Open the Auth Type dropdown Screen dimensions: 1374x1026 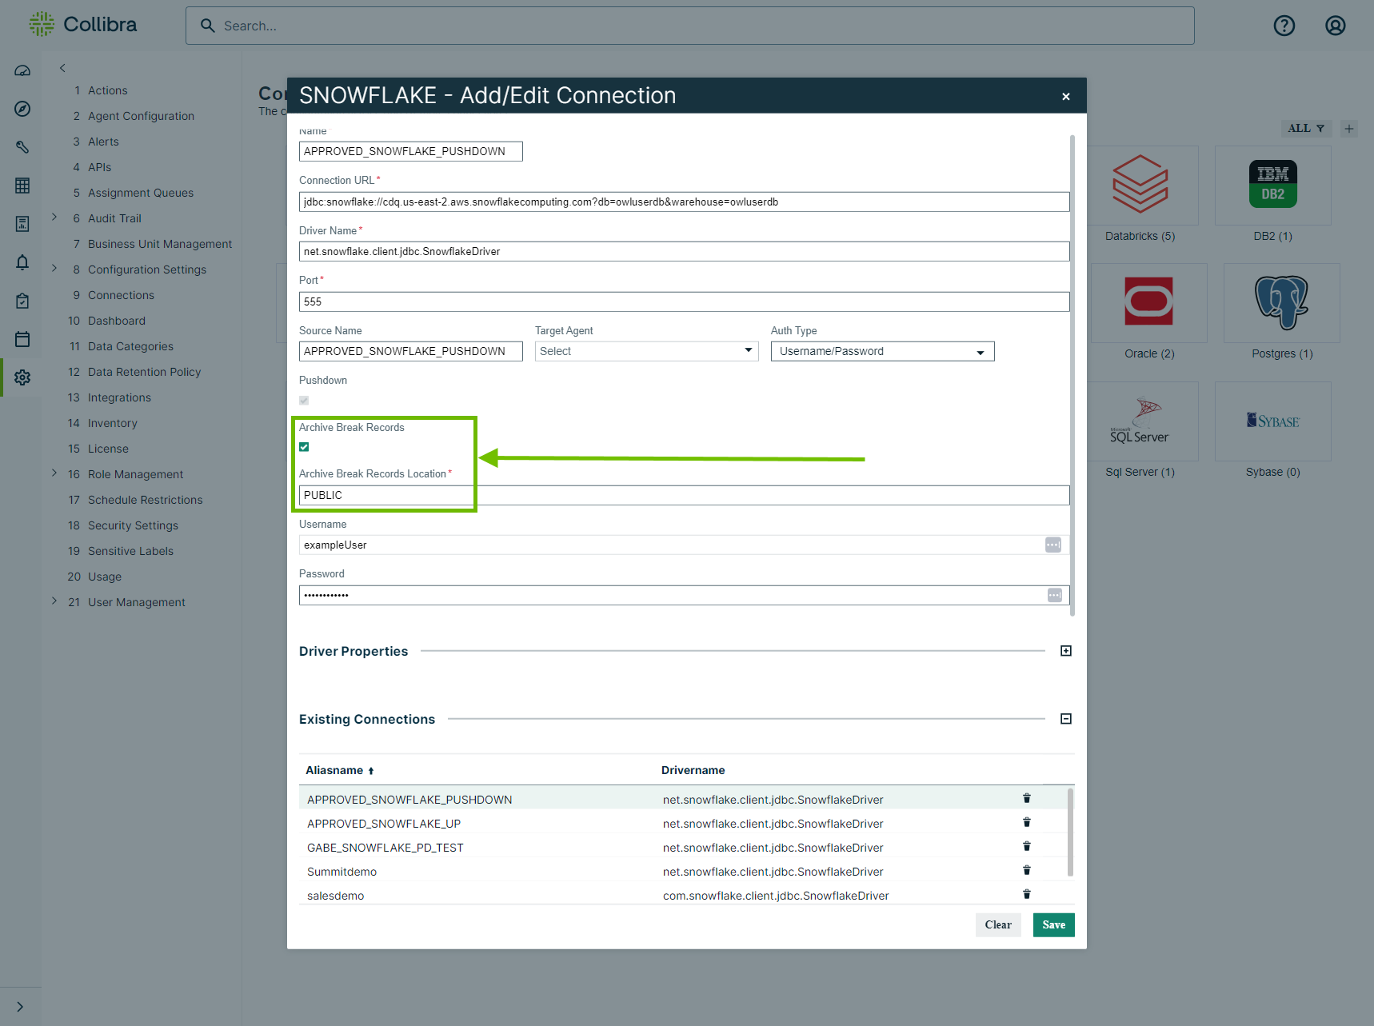pos(882,351)
